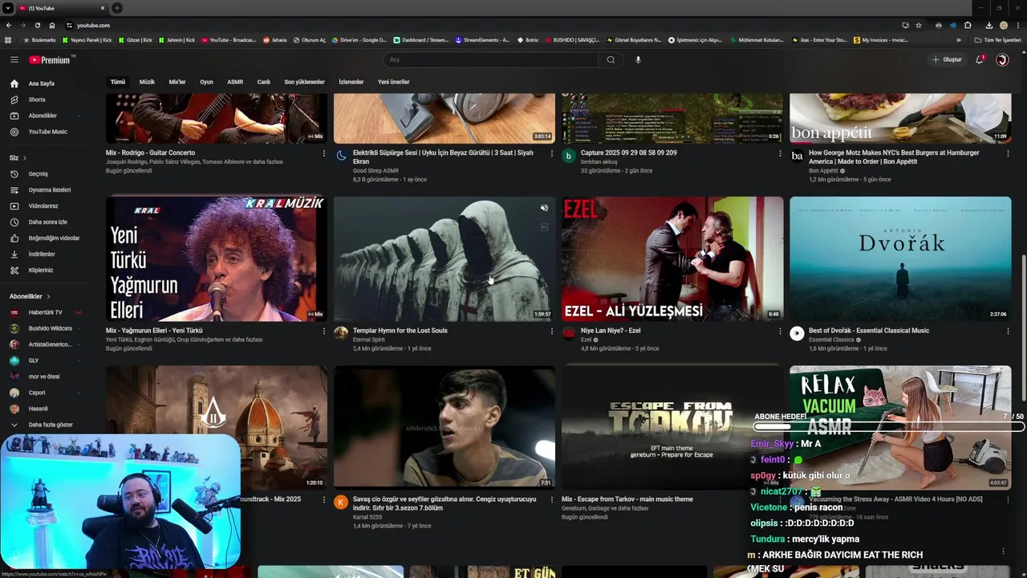Screen dimensions: 1027x578
Task: Open Yayıncı Paneli | Kick bookmark
Action: [x=87, y=40]
